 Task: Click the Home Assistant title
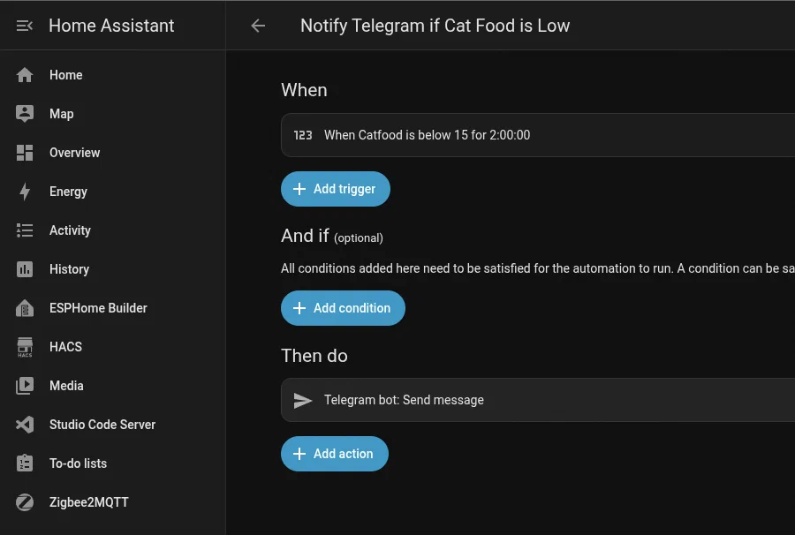pyautogui.click(x=111, y=26)
